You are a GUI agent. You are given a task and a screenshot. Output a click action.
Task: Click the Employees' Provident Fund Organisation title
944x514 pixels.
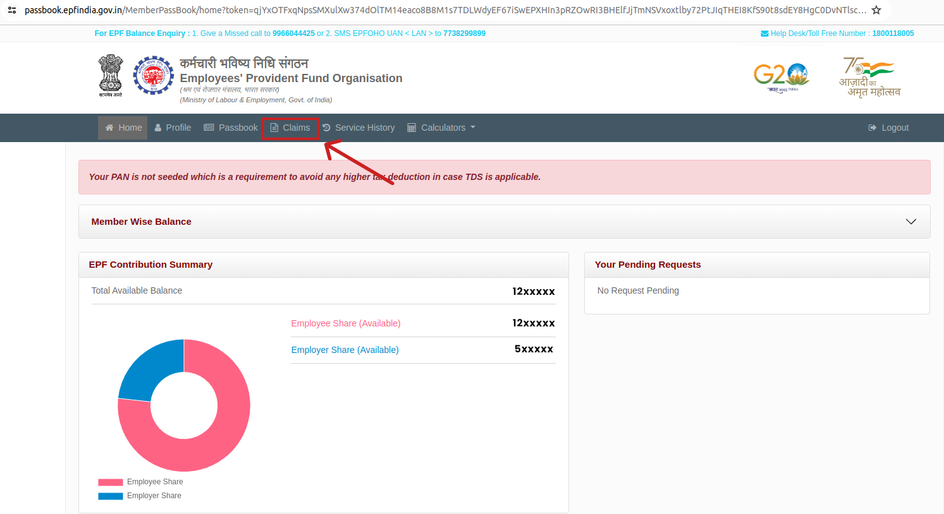click(291, 78)
